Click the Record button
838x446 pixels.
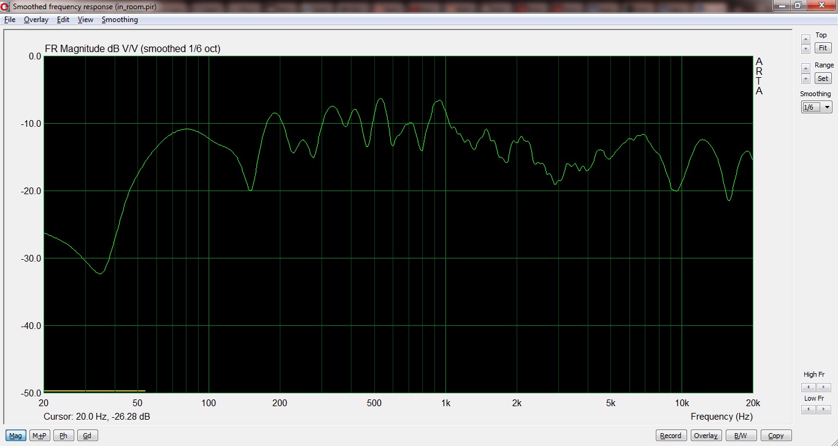[x=671, y=436]
